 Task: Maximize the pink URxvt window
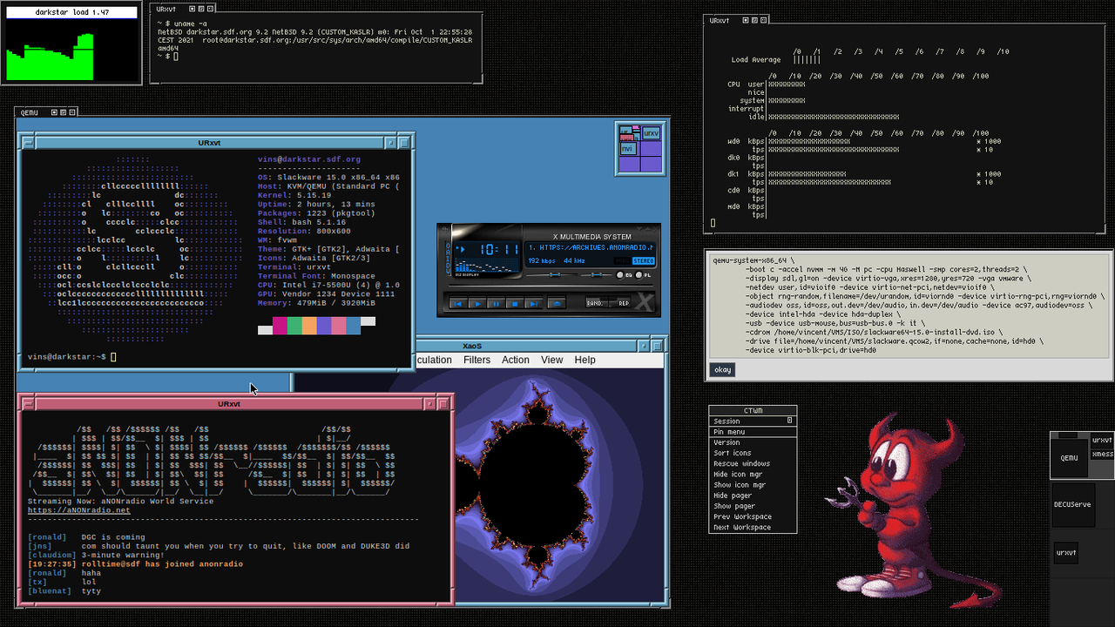coord(444,403)
